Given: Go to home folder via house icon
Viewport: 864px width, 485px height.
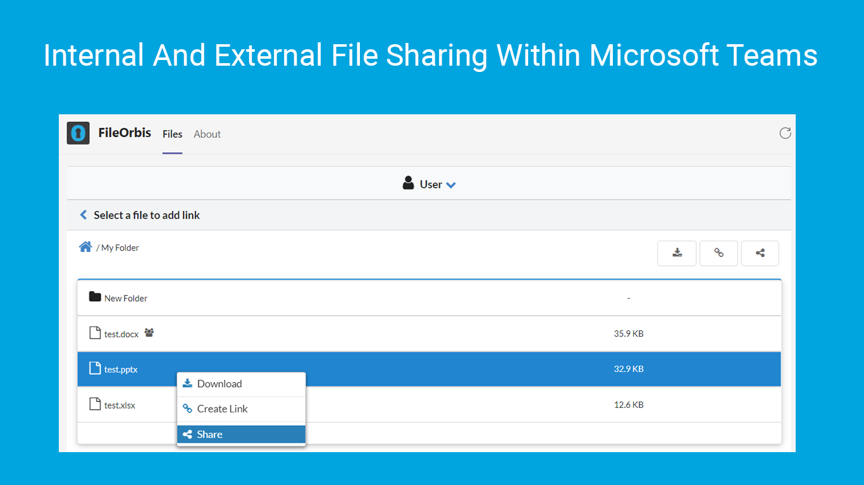Looking at the screenshot, I should (85, 246).
